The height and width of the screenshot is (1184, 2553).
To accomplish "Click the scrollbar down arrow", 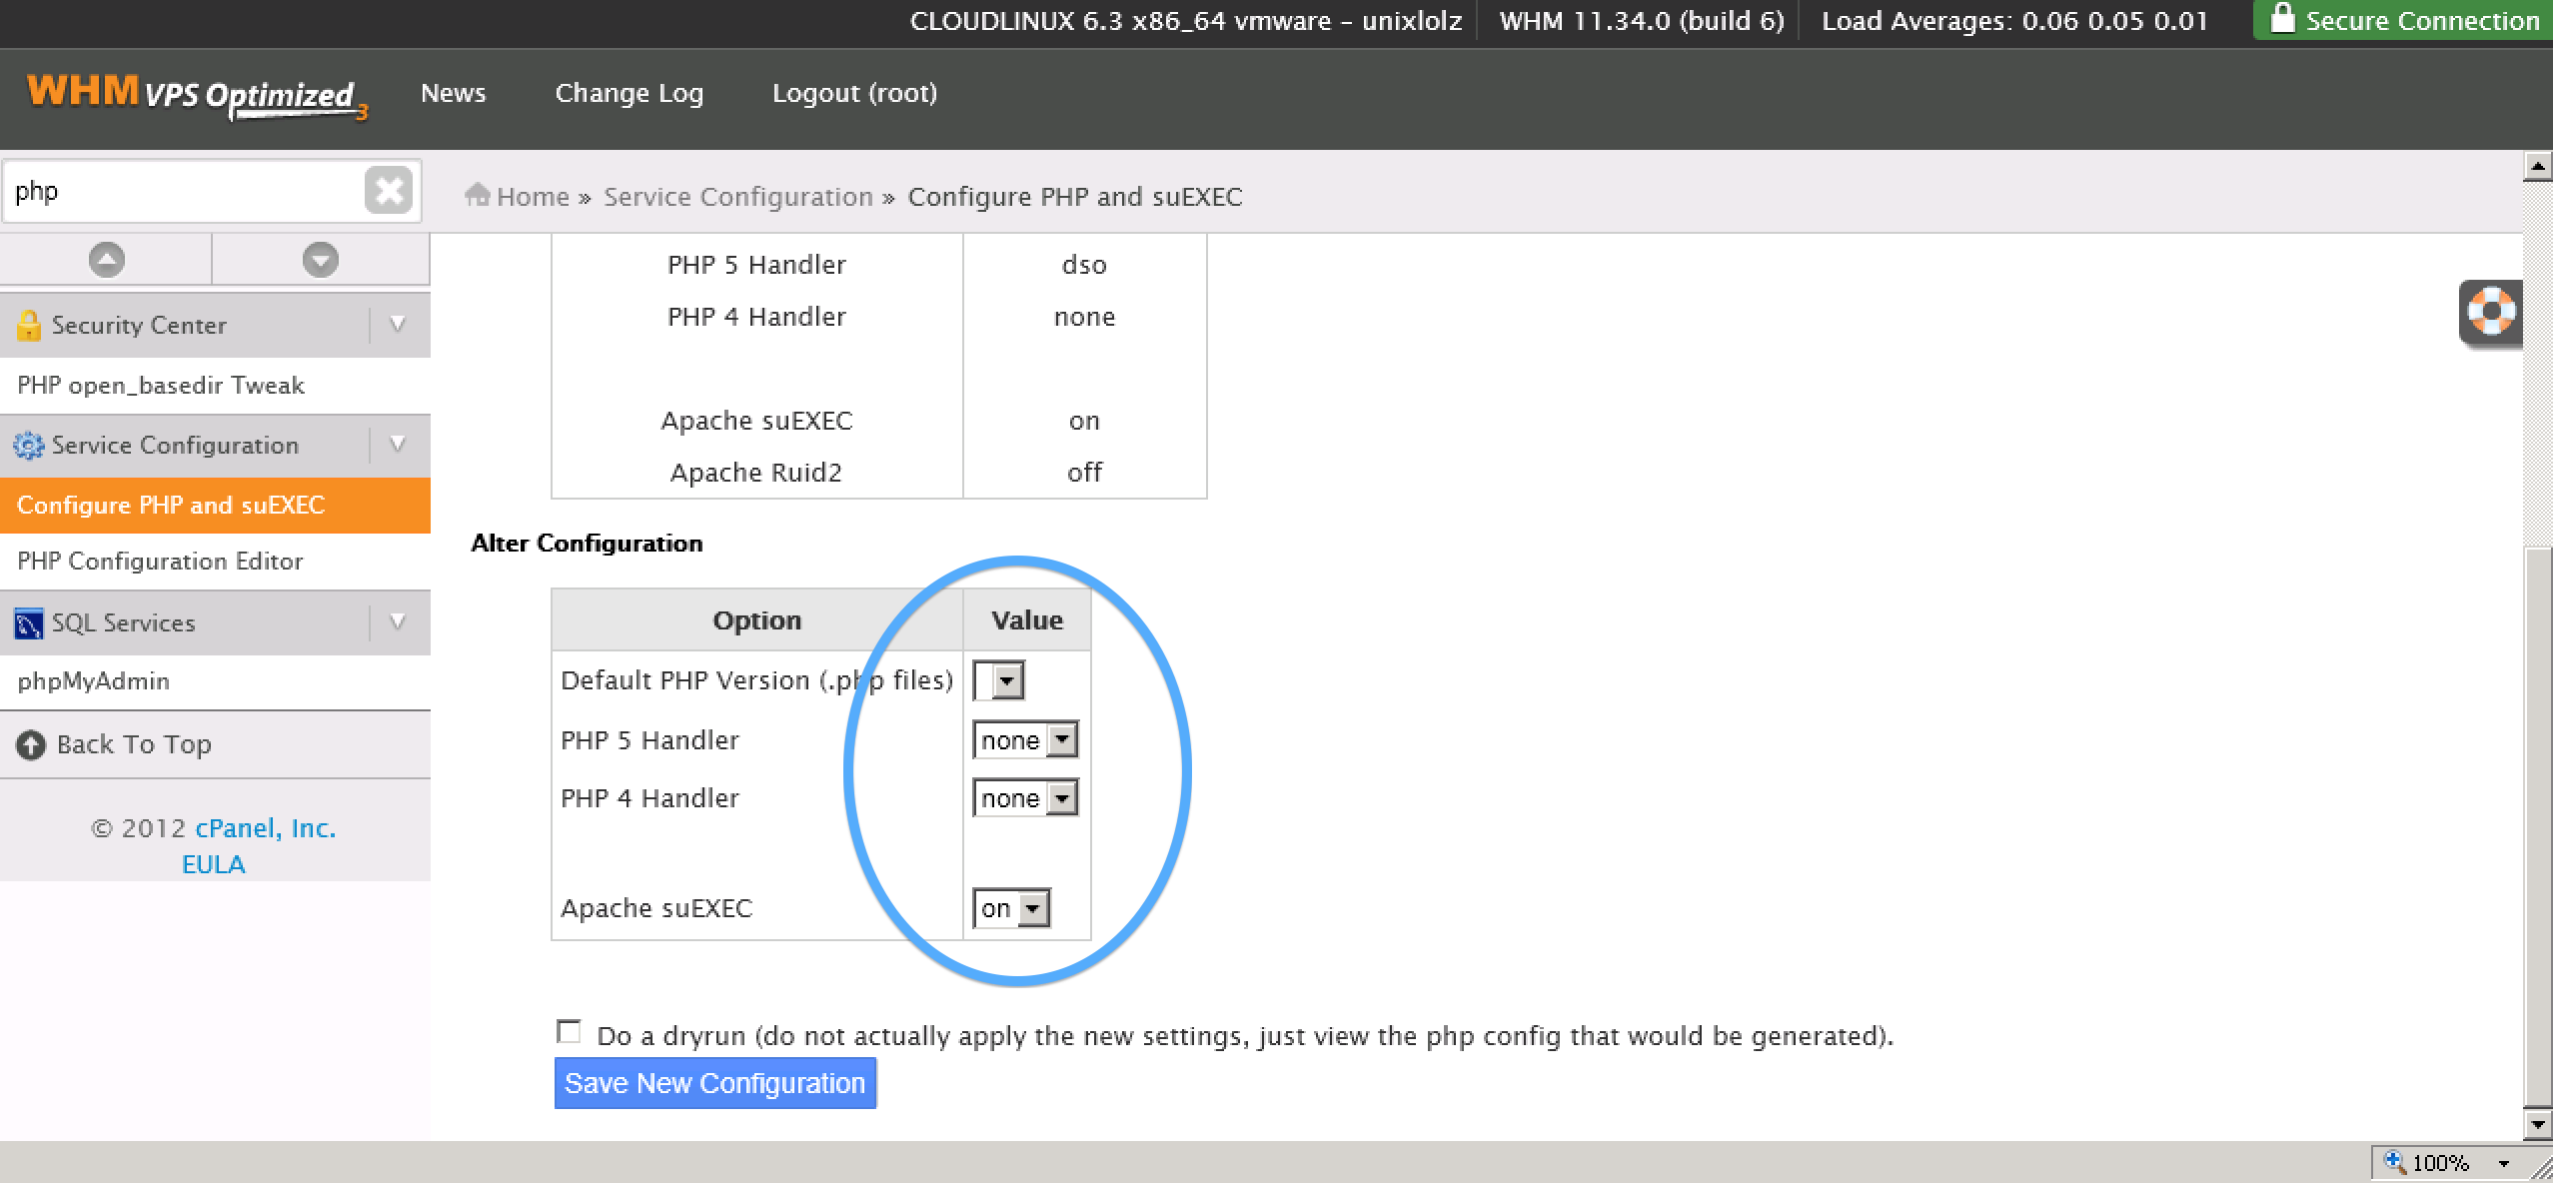I will point(2537,1124).
